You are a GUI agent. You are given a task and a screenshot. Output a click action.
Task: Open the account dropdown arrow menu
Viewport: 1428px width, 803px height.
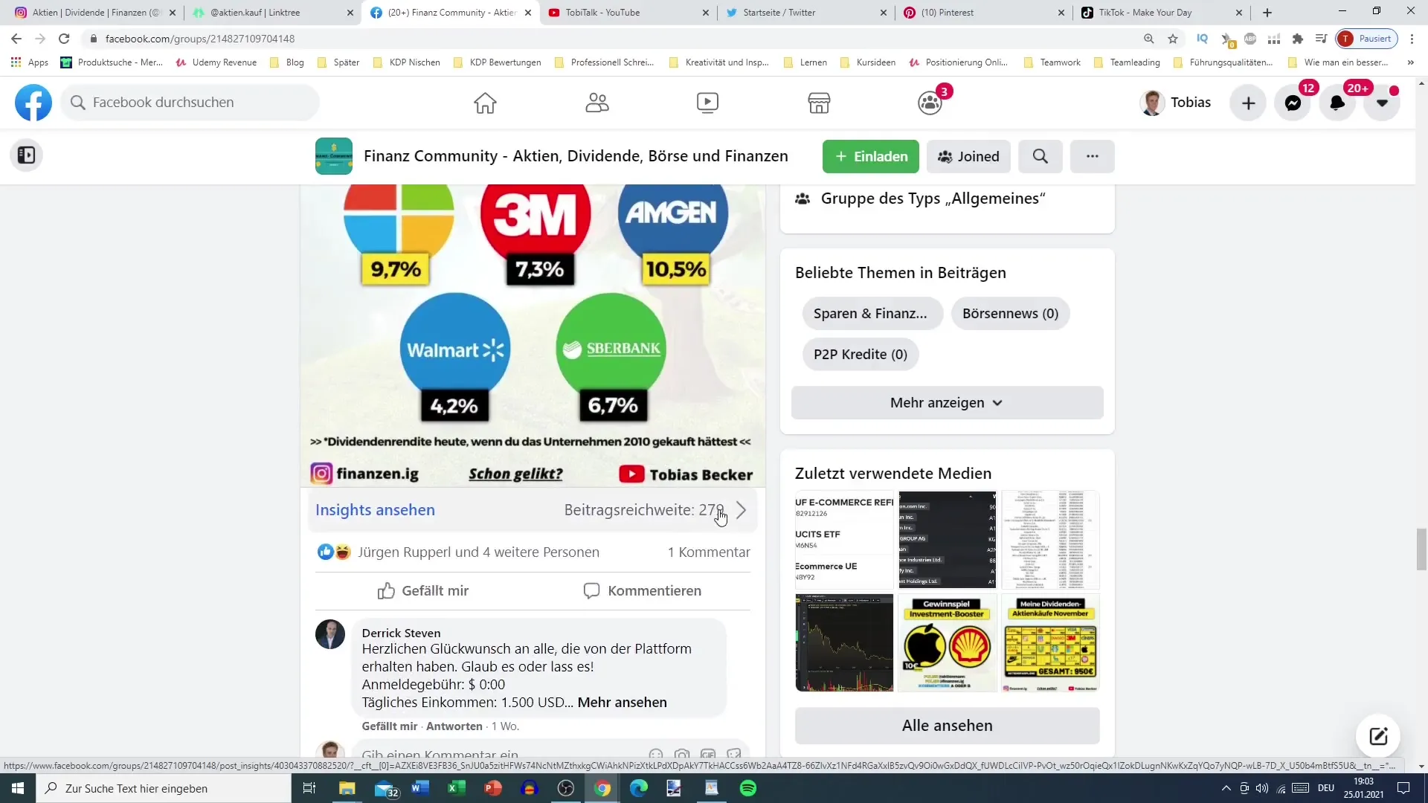1382,103
